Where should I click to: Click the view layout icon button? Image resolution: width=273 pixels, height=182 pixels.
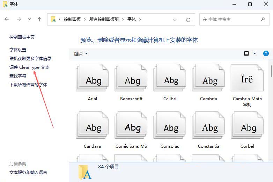pyautogui.click(x=246, y=53)
